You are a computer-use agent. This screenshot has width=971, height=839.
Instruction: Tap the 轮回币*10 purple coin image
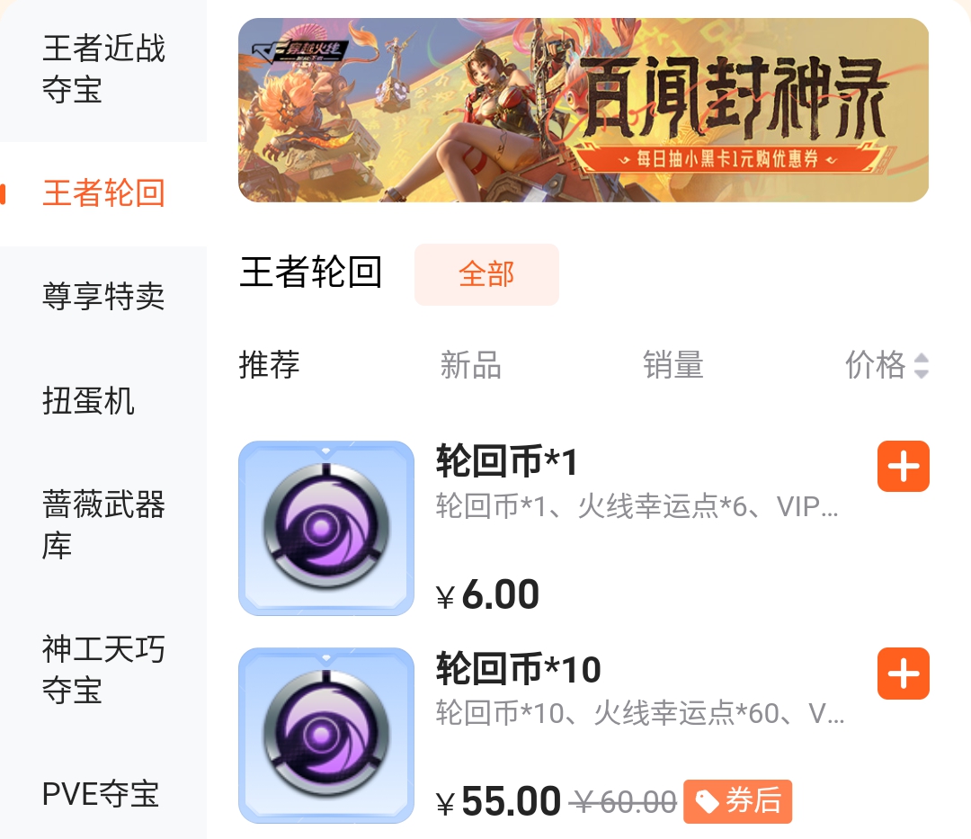coord(326,736)
